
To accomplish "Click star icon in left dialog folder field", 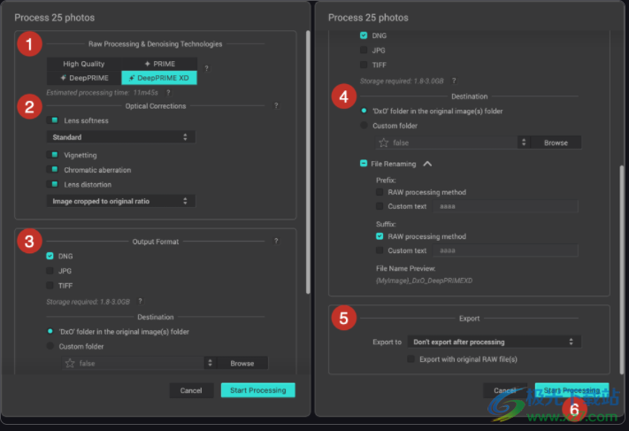I will [x=70, y=363].
